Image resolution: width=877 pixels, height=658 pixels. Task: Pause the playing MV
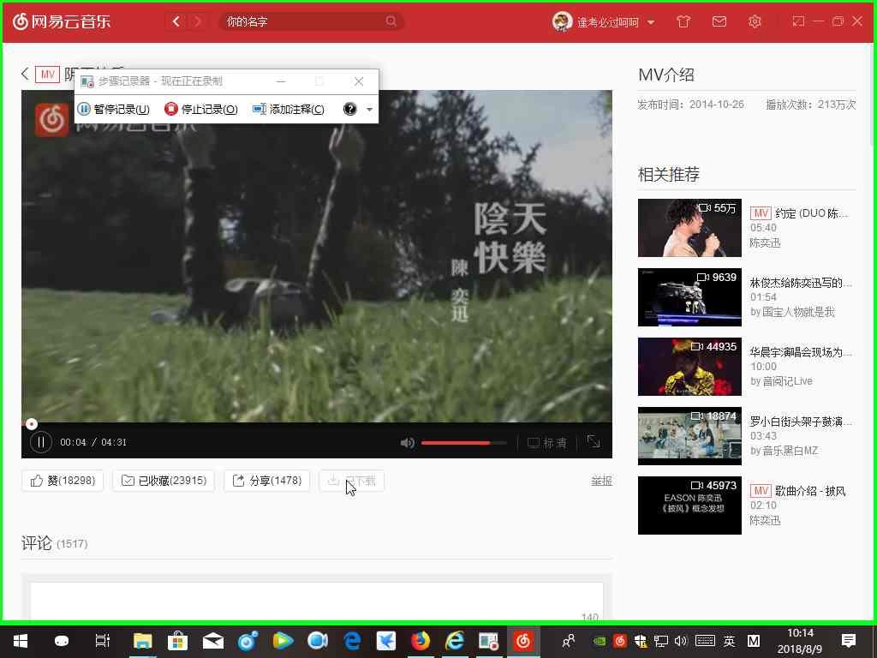tap(40, 442)
